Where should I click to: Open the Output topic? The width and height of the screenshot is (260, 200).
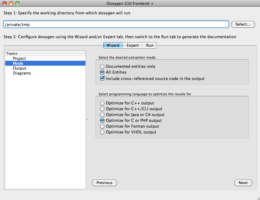click(45, 68)
